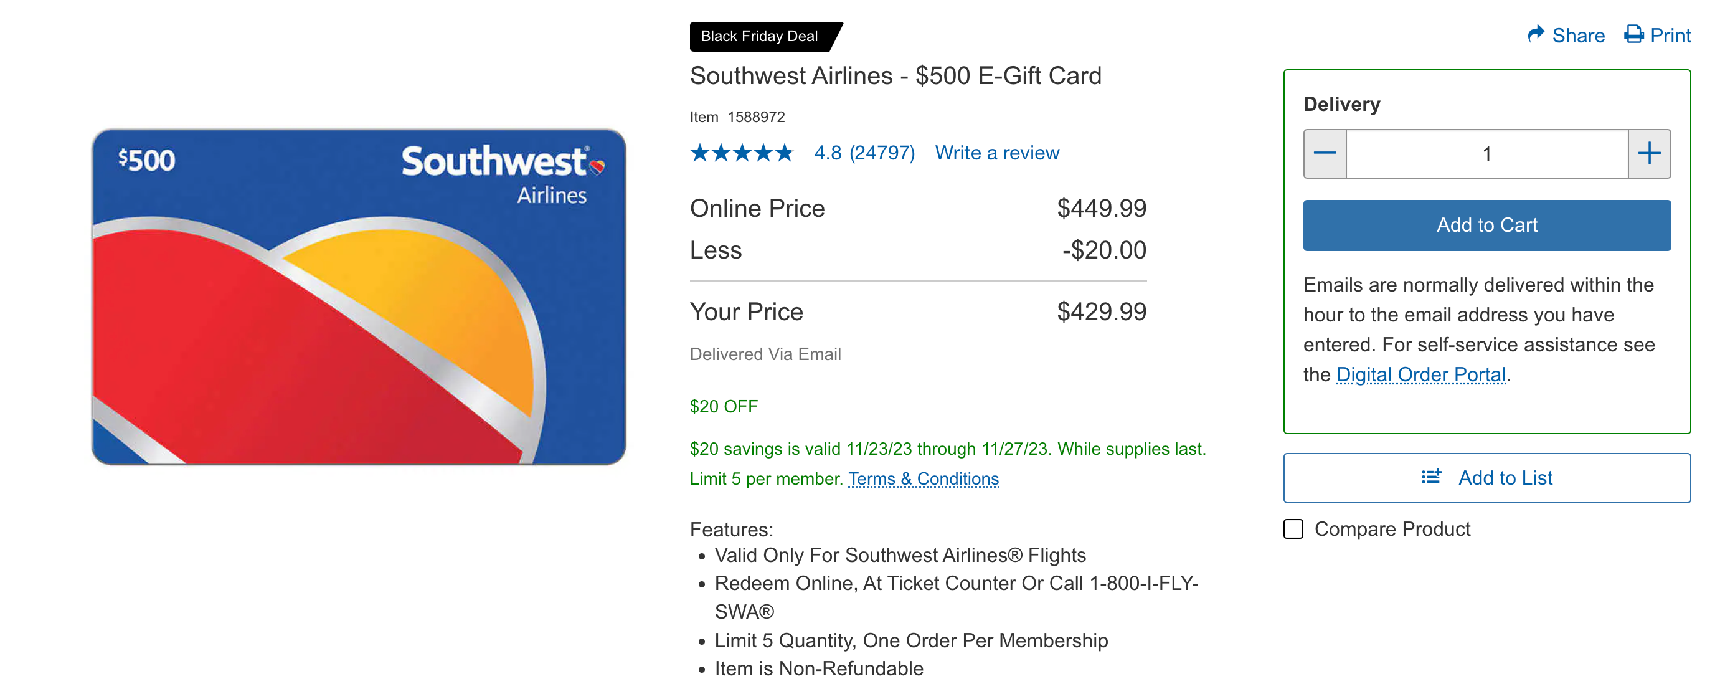Screen dimensions: 1720x689
Task: Click the Print icon
Action: 1635,35
